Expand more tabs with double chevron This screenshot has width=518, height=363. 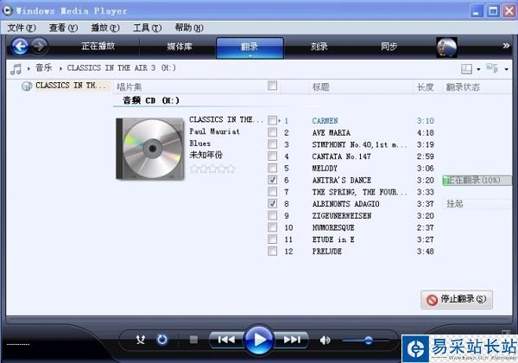tap(506, 46)
